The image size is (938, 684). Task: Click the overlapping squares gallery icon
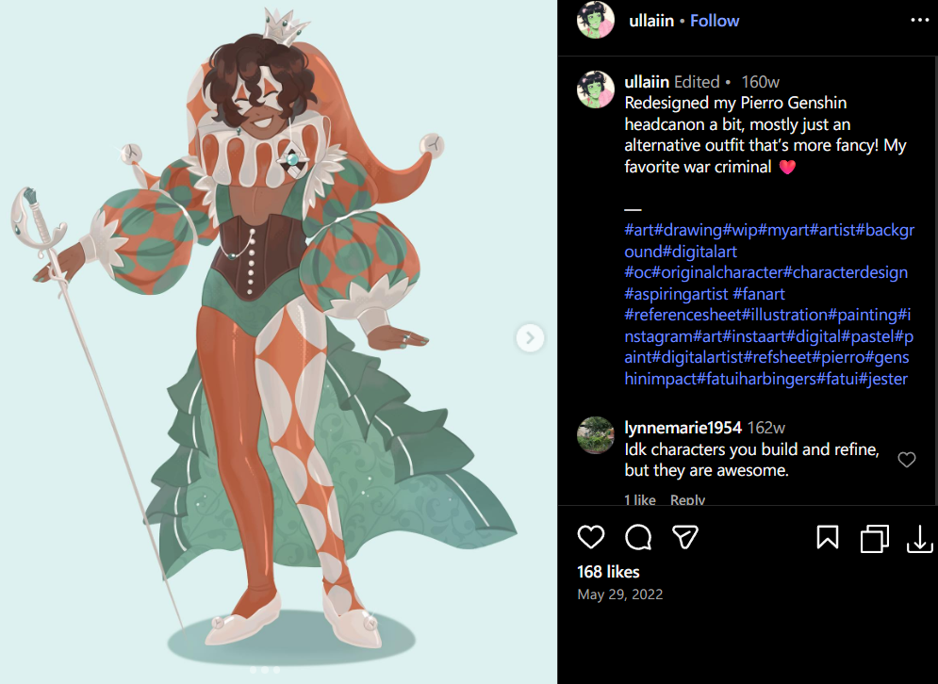click(x=874, y=538)
